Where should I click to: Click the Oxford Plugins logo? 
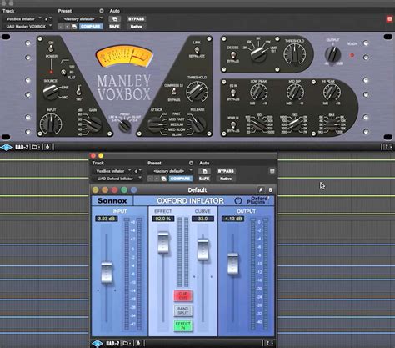(257, 200)
